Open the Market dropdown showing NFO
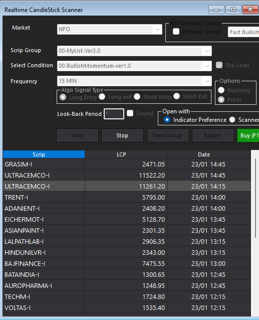Screen dimensions: 259x320 [110, 29]
